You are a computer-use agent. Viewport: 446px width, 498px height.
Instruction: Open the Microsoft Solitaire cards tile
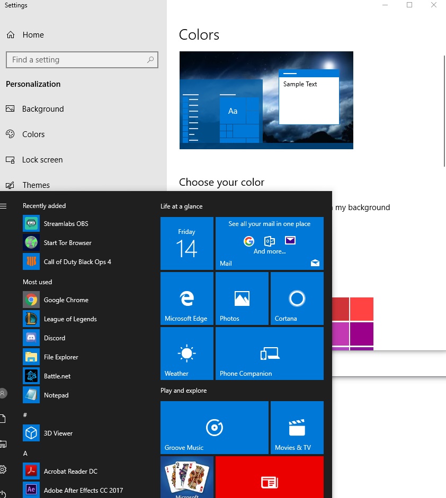187,477
